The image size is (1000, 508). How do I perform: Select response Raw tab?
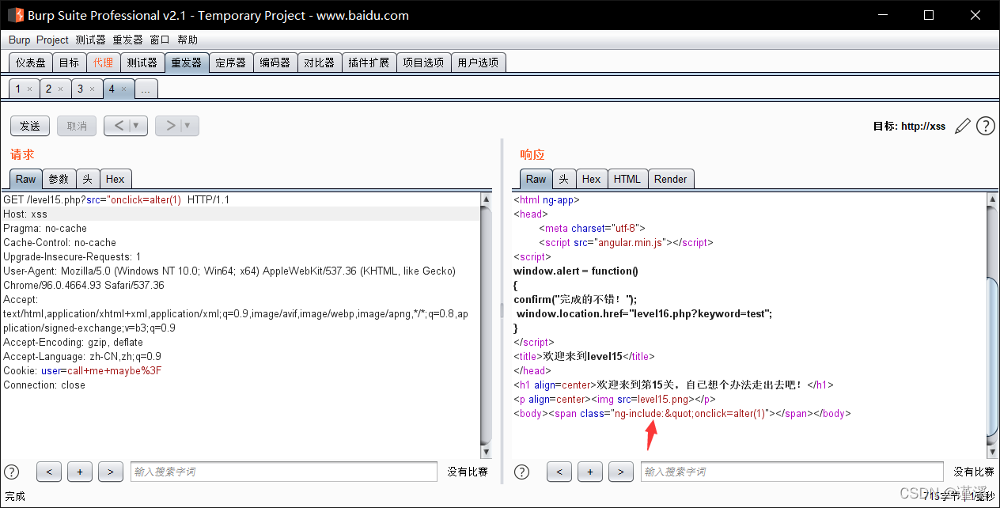pos(536,179)
